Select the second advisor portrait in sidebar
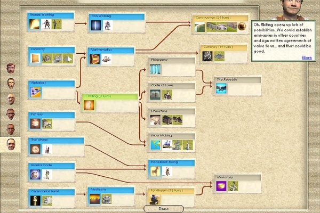 (x=11, y=83)
